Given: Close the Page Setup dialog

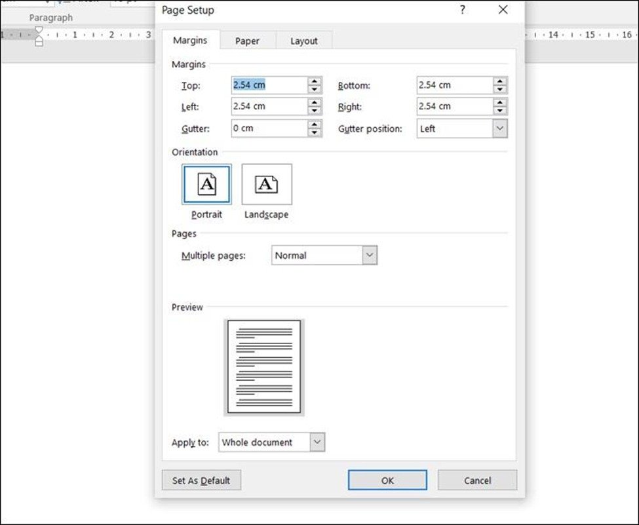Looking at the screenshot, I should (503, 10).
